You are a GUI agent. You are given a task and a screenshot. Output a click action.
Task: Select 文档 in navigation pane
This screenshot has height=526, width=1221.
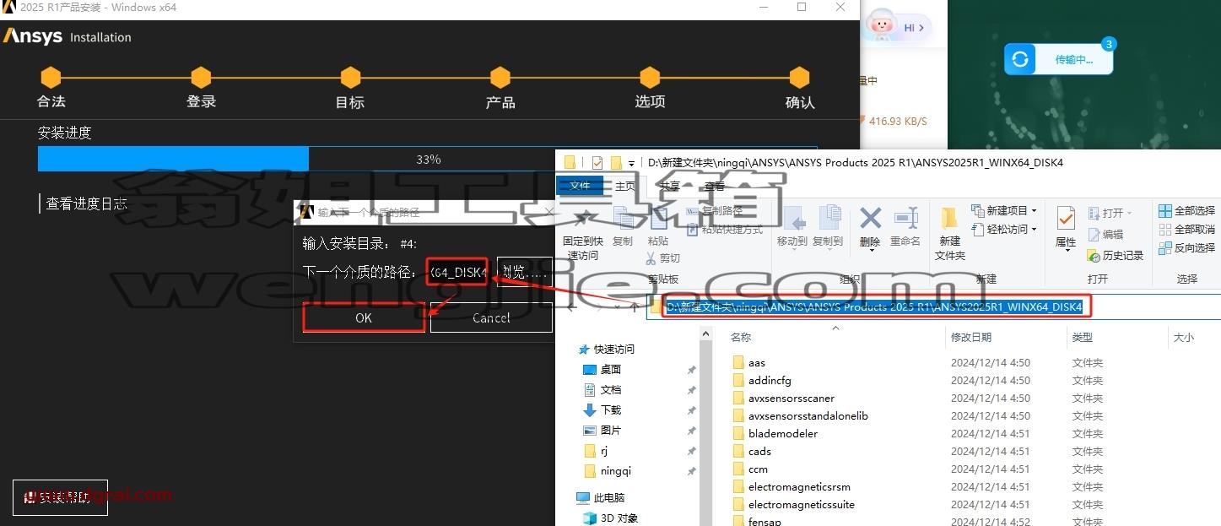coord(611,389)
